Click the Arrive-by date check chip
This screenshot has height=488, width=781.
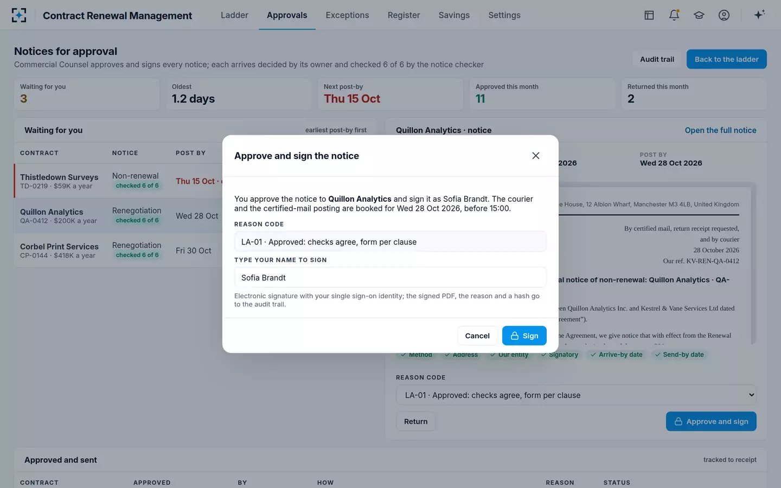pyautogui.click(x=616, y=355)
